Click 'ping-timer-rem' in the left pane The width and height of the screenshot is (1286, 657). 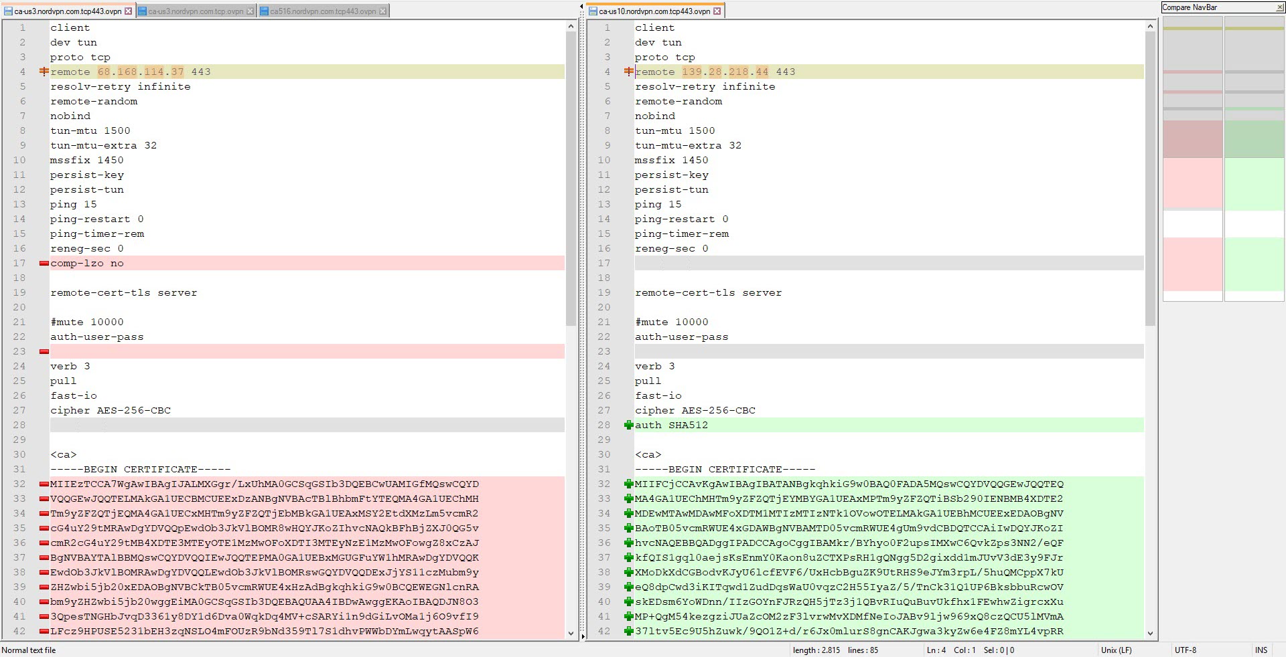(97, 234)
